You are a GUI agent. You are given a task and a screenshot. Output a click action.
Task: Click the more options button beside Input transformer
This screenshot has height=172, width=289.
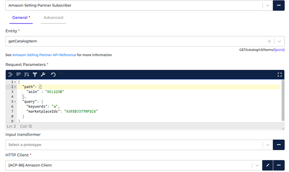pos(279,145)
